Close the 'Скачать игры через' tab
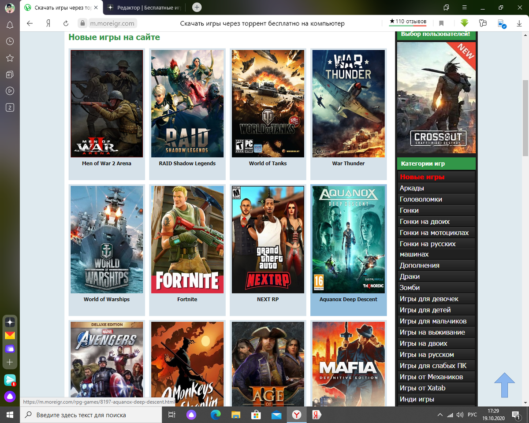 (96, 7)
